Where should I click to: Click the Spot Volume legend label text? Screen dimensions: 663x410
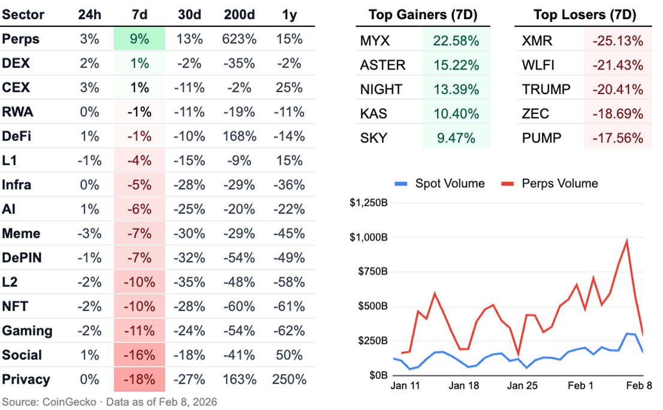tap(450, 183)
